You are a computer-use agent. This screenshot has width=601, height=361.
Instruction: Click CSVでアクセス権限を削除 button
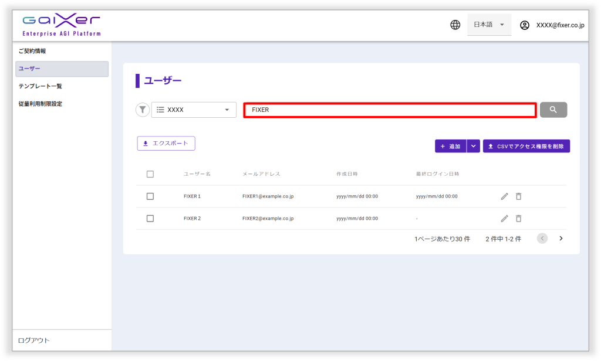(526, 146)
